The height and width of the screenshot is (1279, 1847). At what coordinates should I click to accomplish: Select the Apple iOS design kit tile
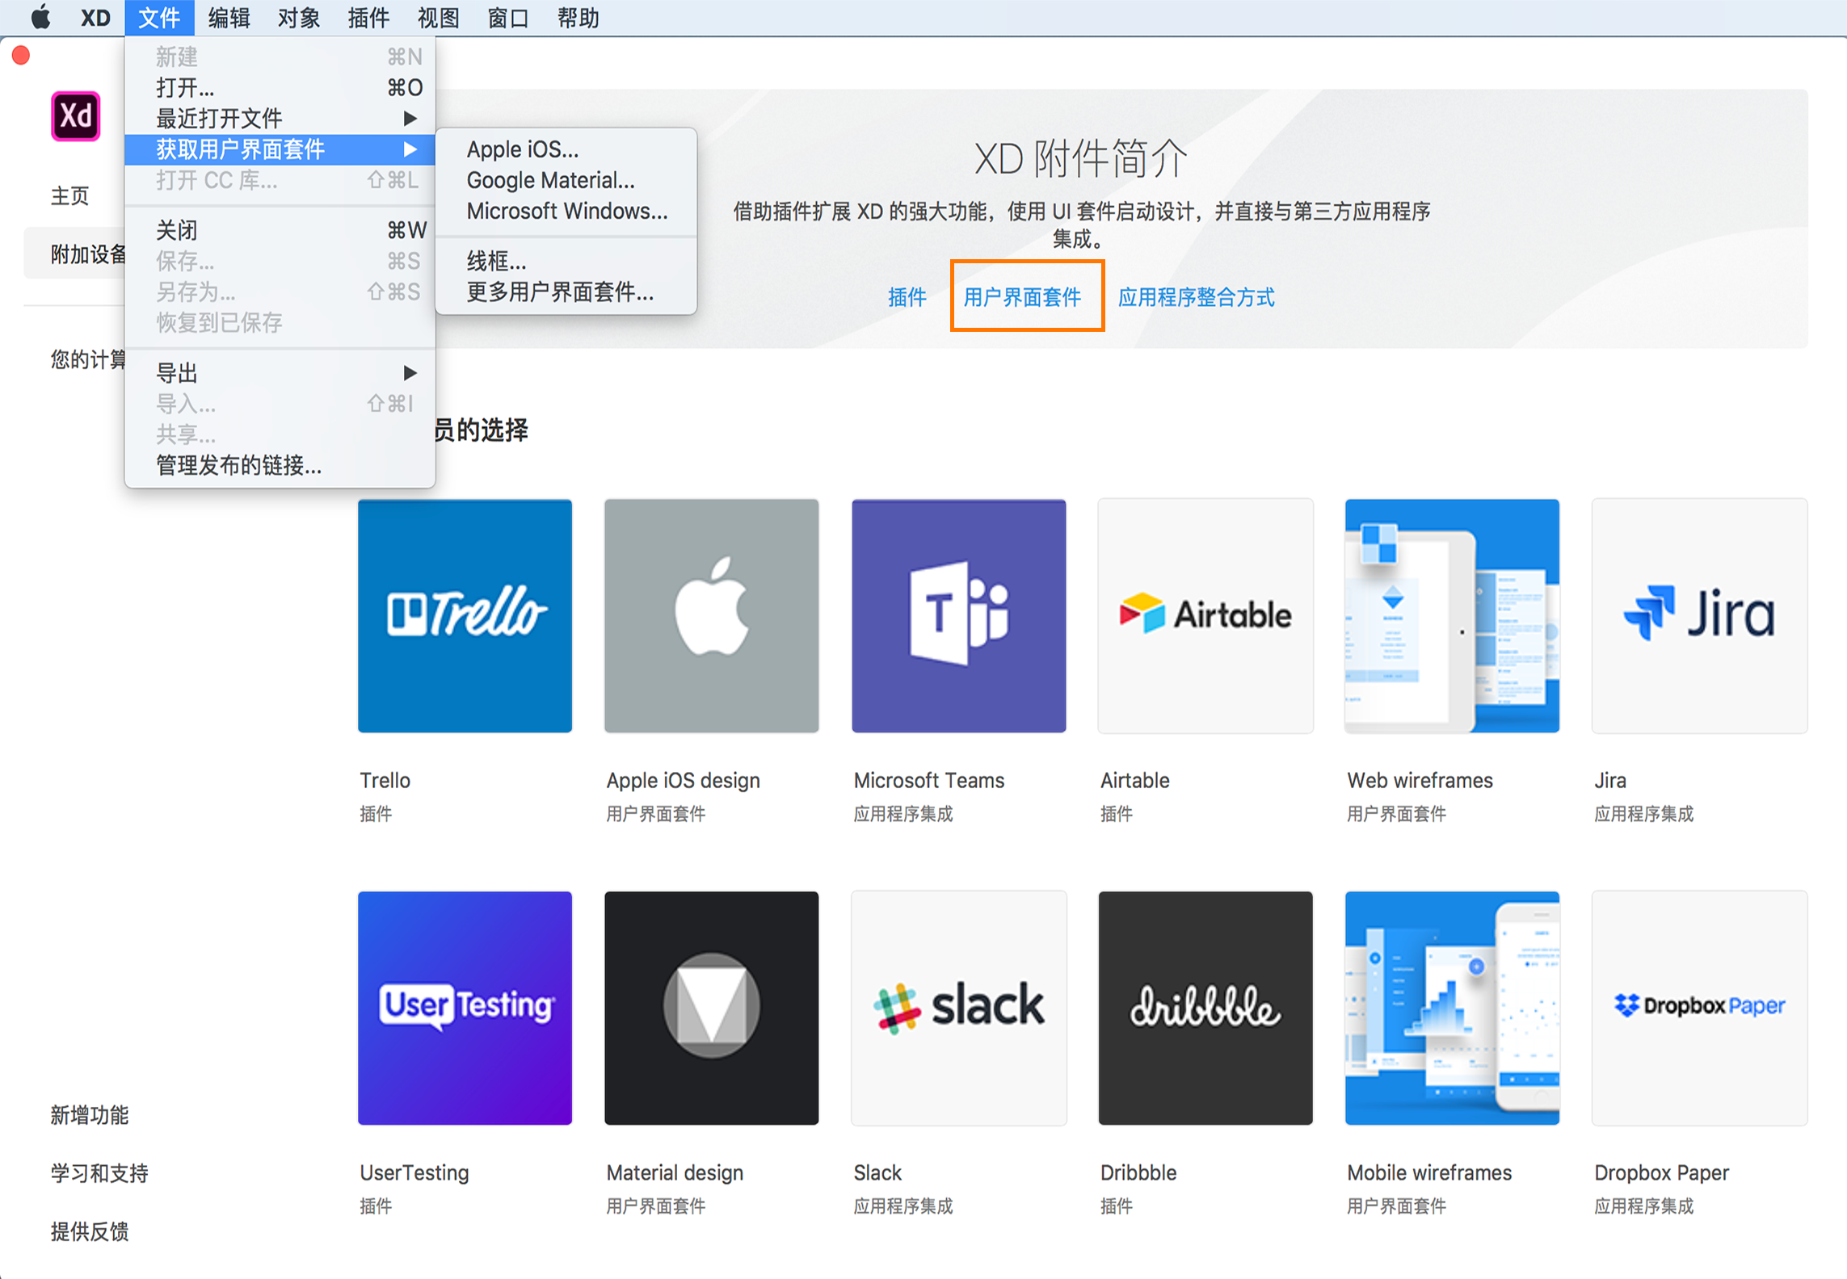[711, 615]
